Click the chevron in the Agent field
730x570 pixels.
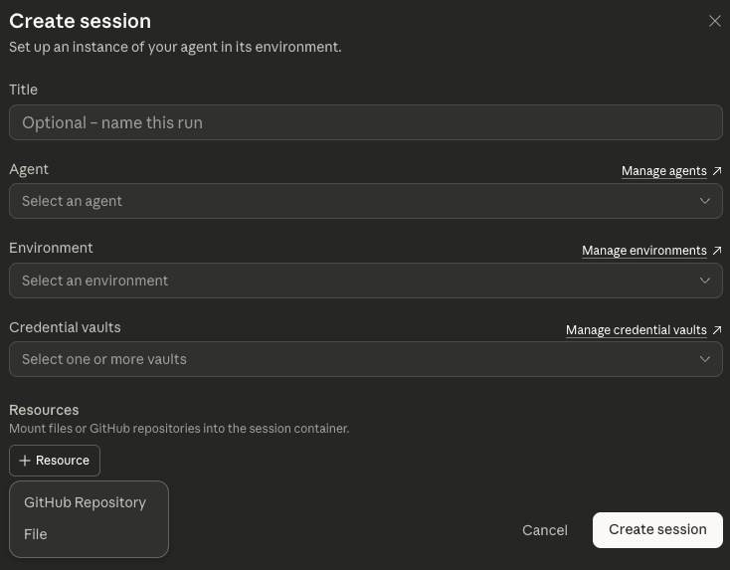pyautogui.click(x=704, y=201)
